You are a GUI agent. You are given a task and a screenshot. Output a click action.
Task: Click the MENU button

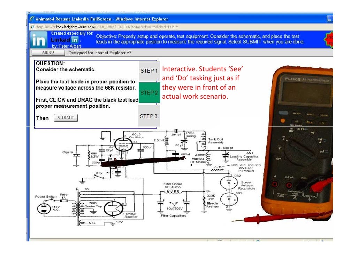coord(48,52)
